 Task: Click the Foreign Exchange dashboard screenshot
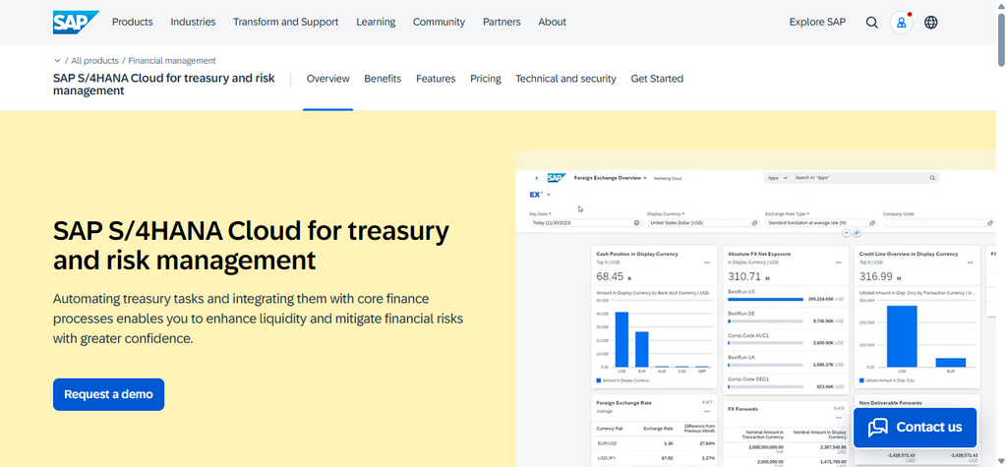(x=756, y=309)
